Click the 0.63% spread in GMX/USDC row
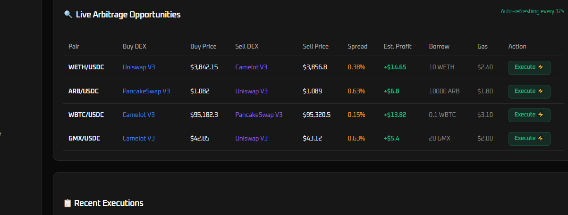Image resolution: width=568 pixels, height=215 pixels. 356,138
